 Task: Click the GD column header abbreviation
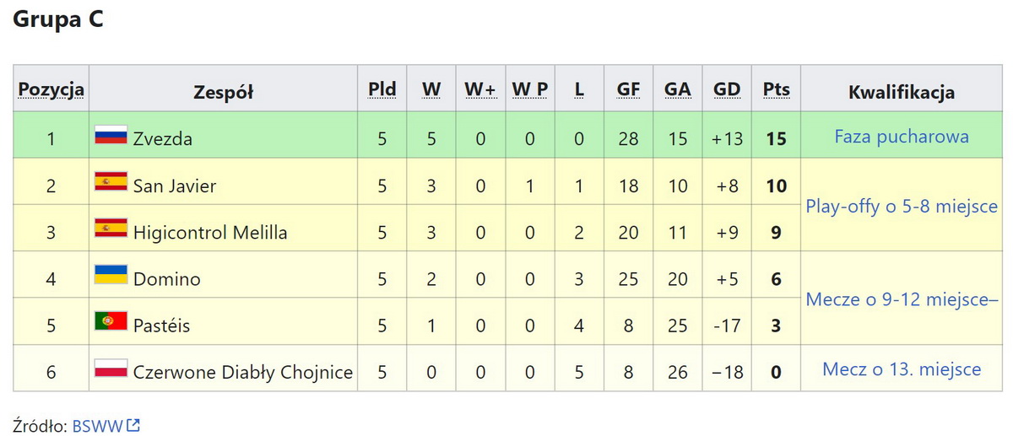coord(727,89)
